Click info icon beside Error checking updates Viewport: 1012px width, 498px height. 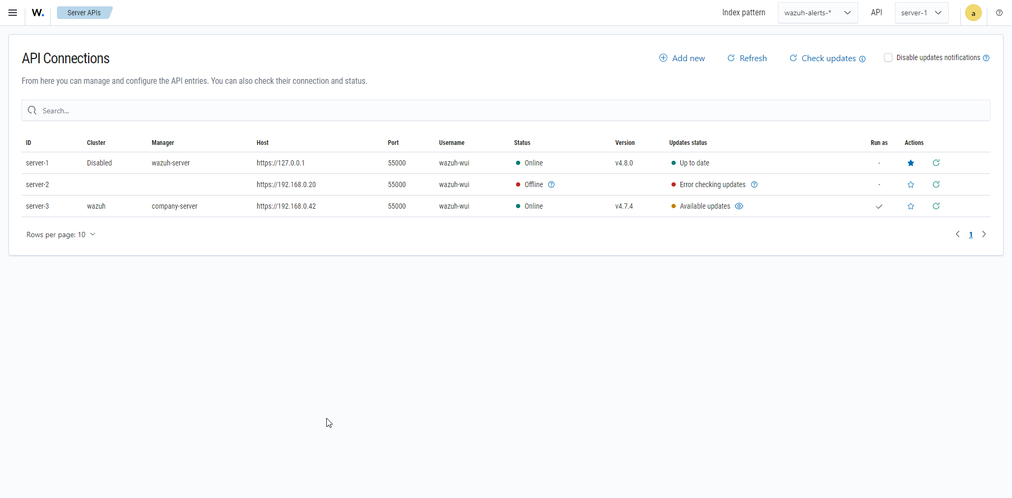(754, 184)
